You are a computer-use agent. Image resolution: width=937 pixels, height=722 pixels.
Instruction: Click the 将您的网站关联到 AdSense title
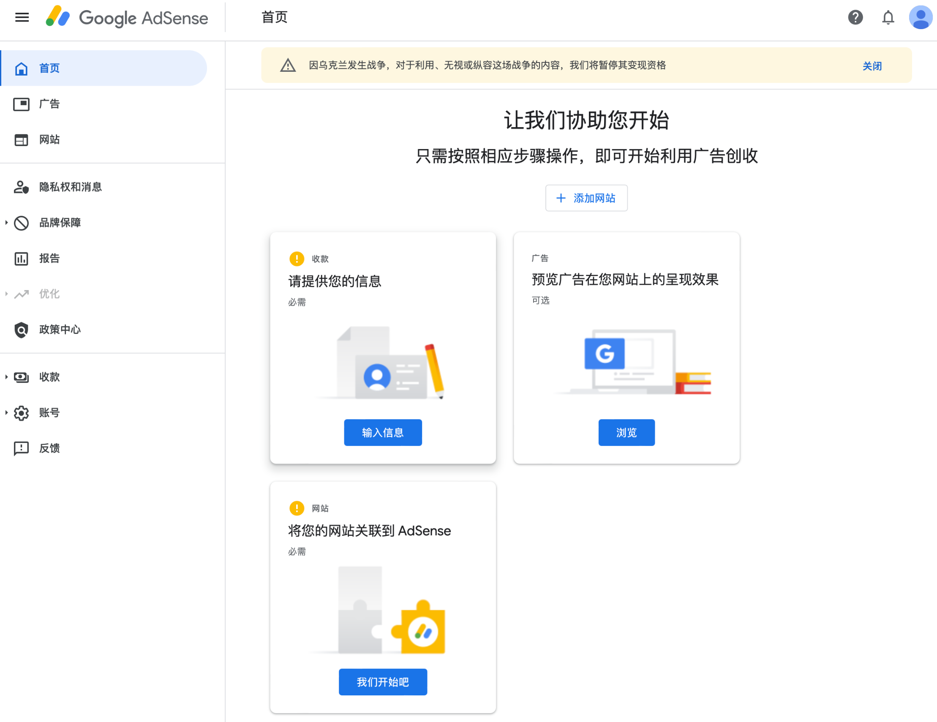(x=369, y=531)
